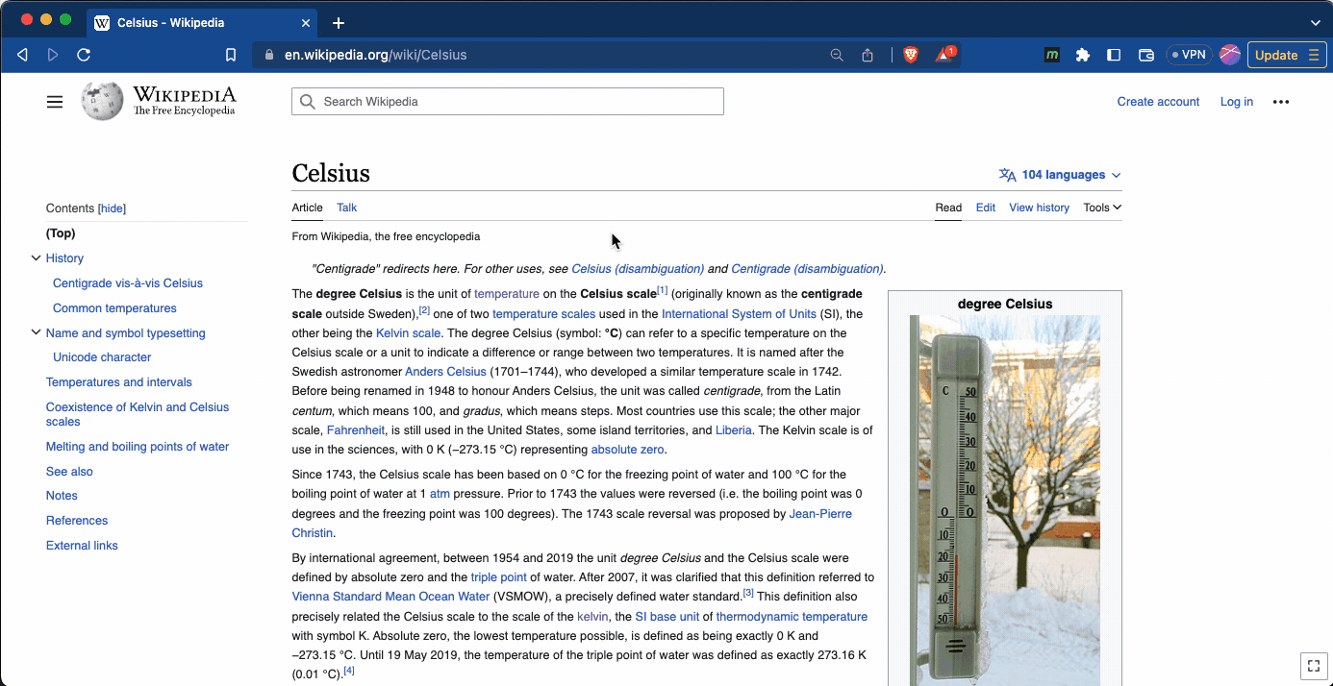Image resolution: width=1333 pixels, height=686 pixels.
Task: Collapse the History section in contents
Action: tap(36, 258)
